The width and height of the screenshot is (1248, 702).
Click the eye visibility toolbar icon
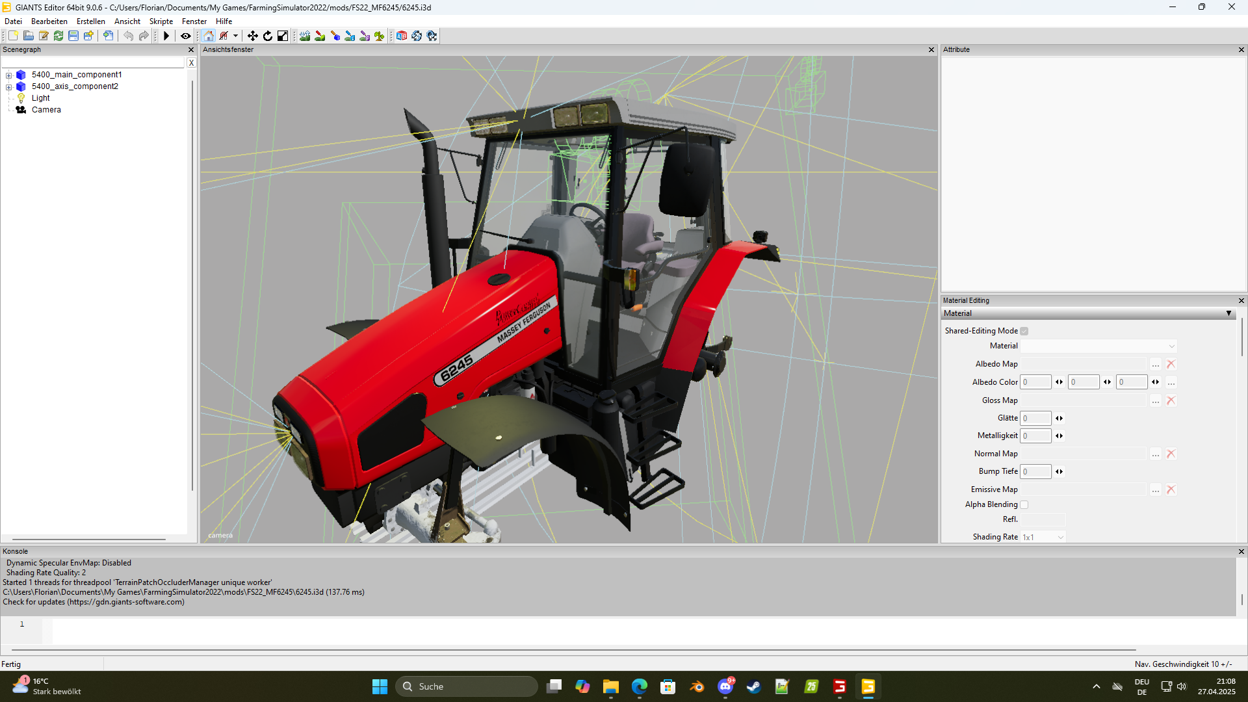coord(186,36)
